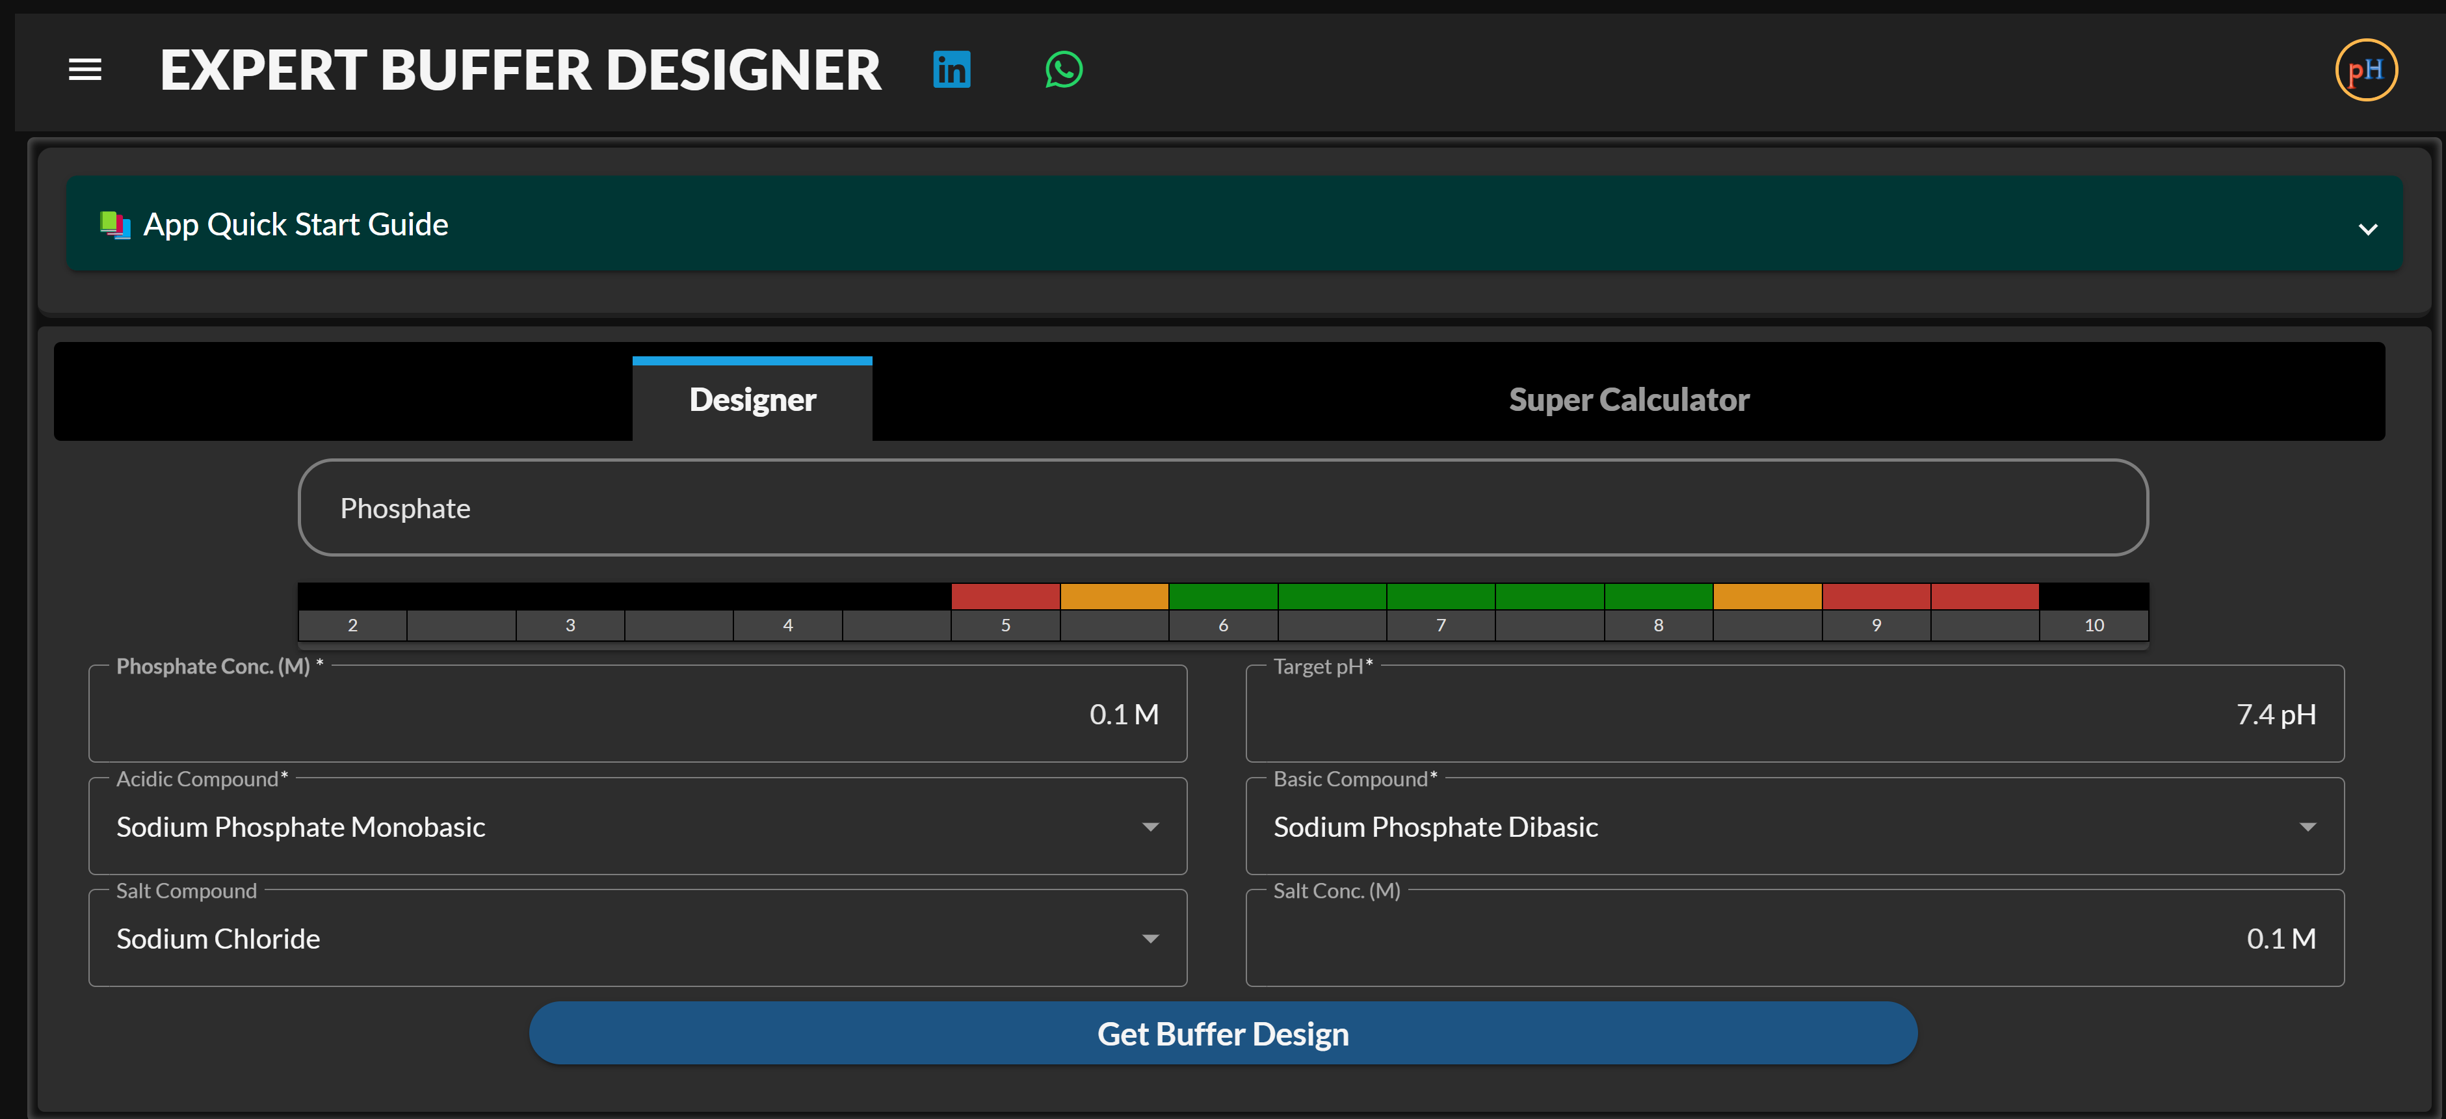The width and height of the screenshot is (2446, 1119).
Task: Click the red pH 5 segment on the scale
Action: pos(1005,596)
